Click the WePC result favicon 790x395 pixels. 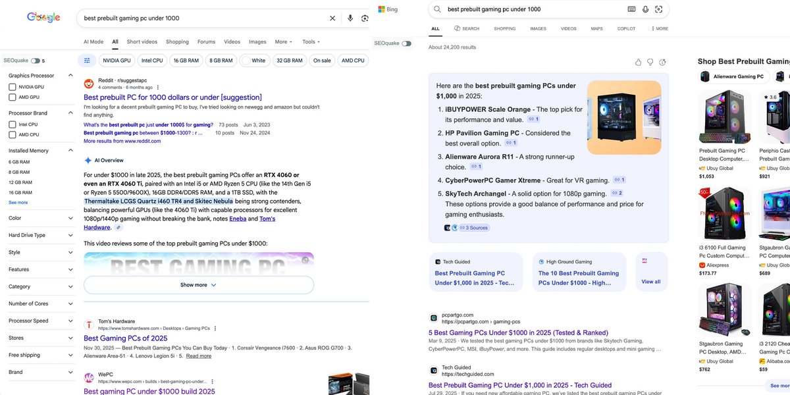click(89, 377)
